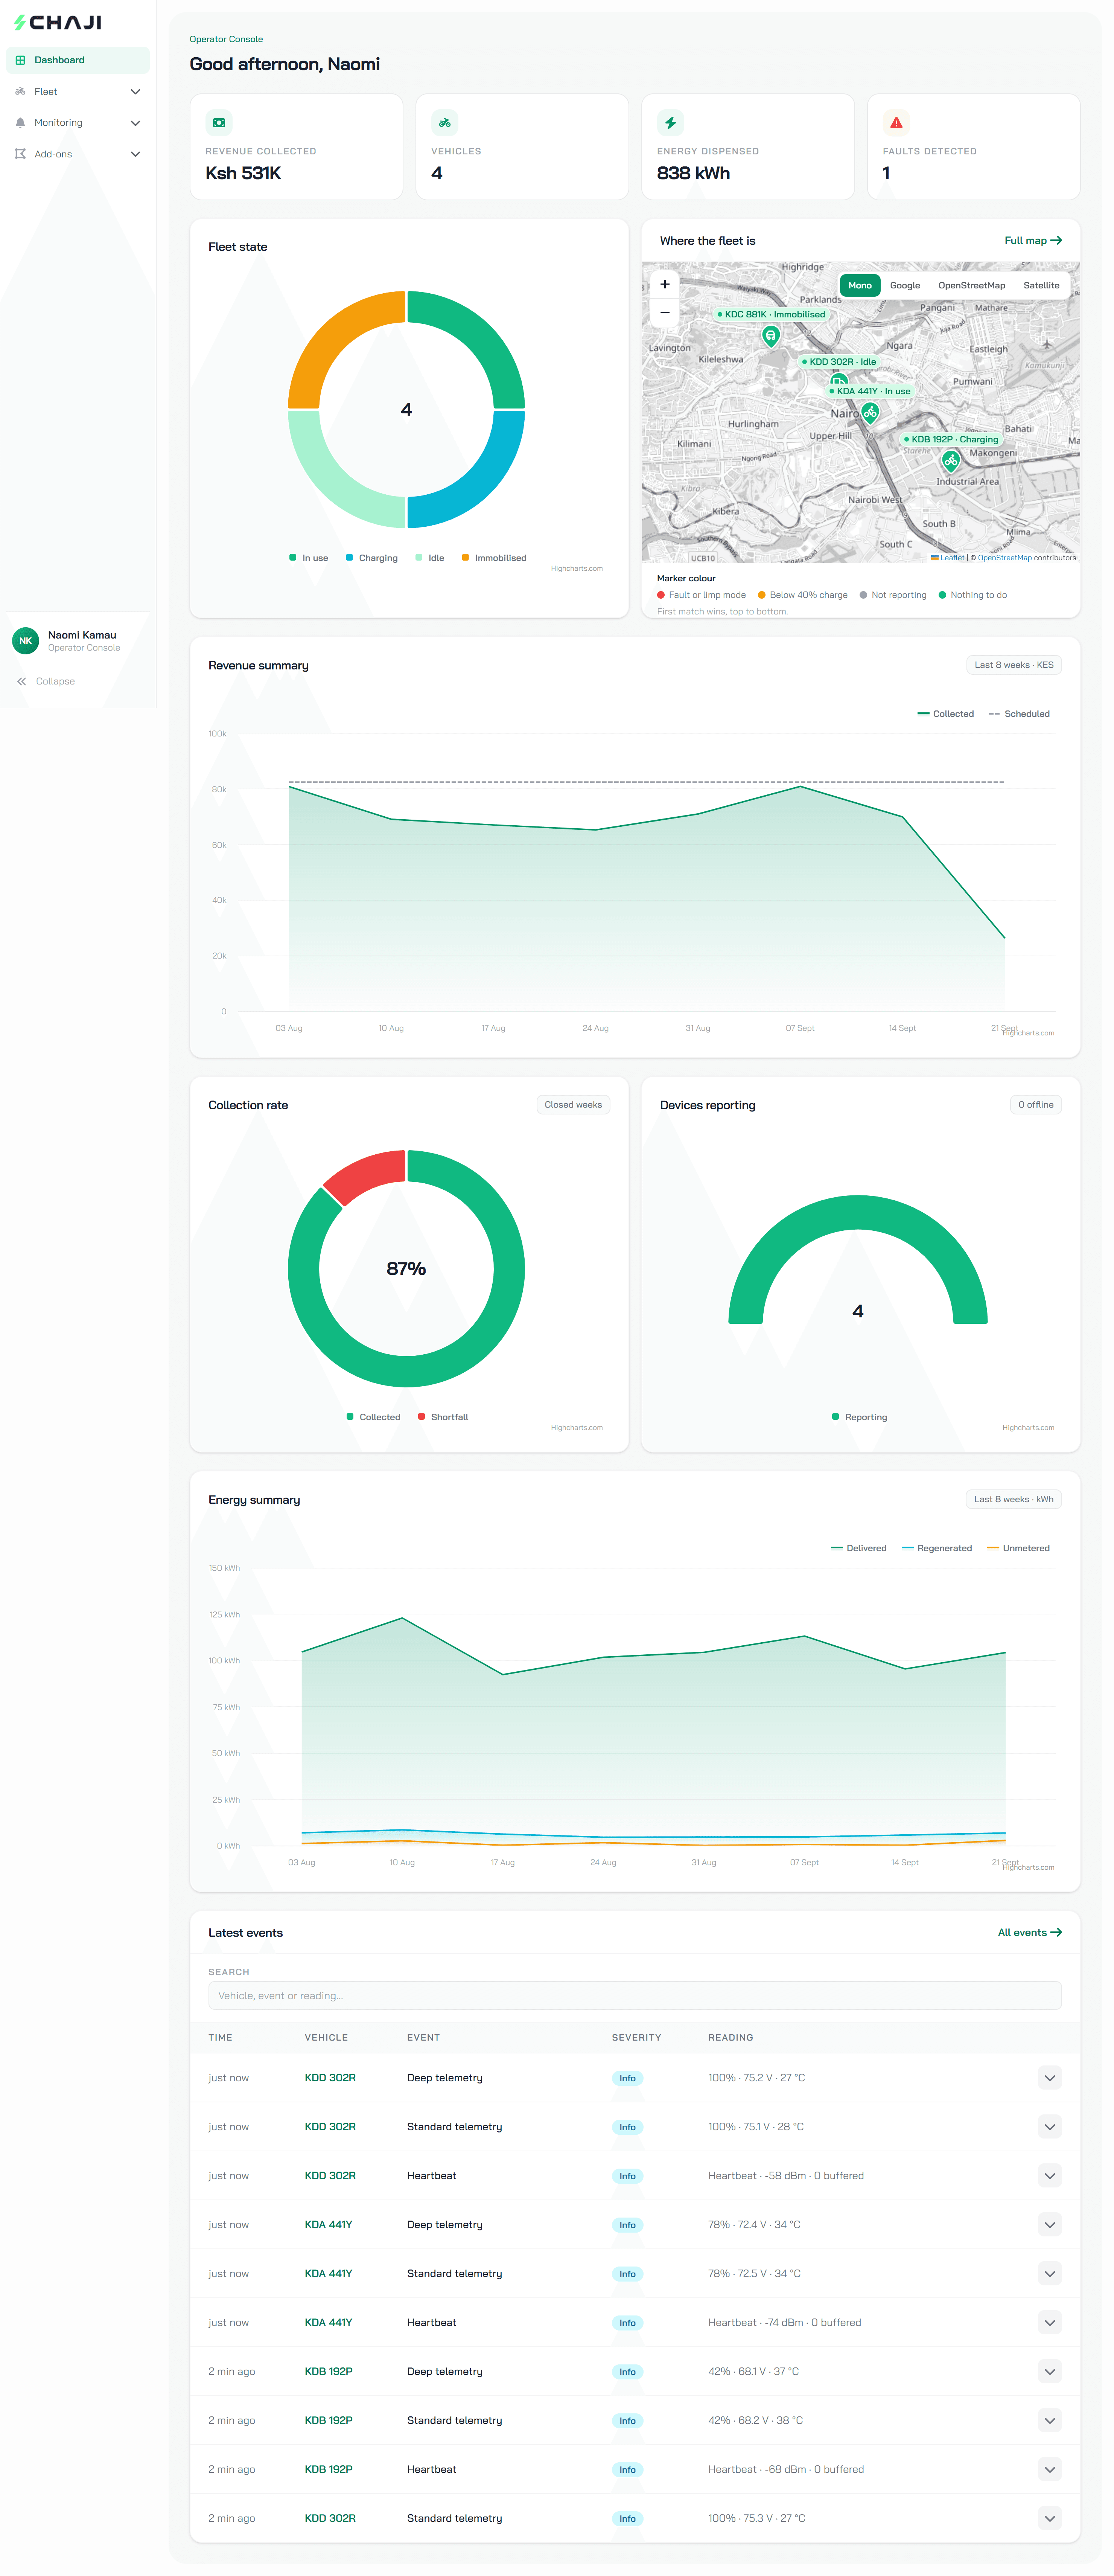1114x2576 pixels.
Task: Toggle the Regenerated series in Energy summary
Action: pyautogui.click(x=937, y=1548)
